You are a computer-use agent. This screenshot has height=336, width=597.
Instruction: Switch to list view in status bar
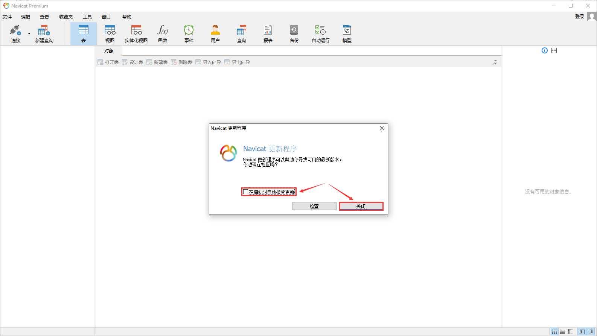coord(562,331)
